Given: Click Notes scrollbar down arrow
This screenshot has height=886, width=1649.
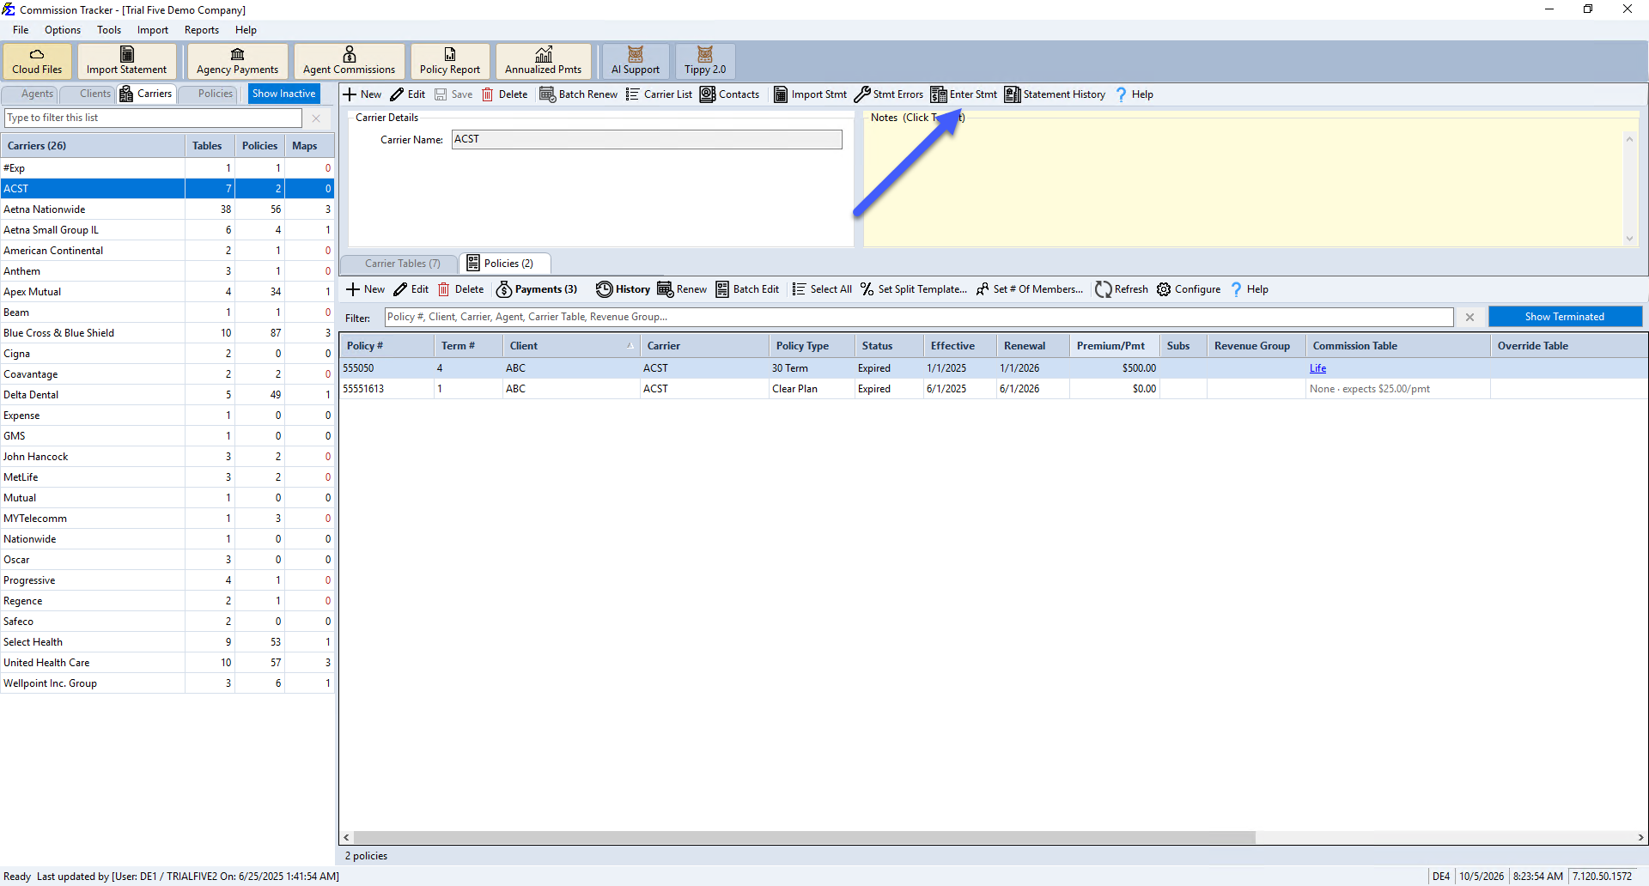Looking at the screenshot, I should pos(1629,239).
